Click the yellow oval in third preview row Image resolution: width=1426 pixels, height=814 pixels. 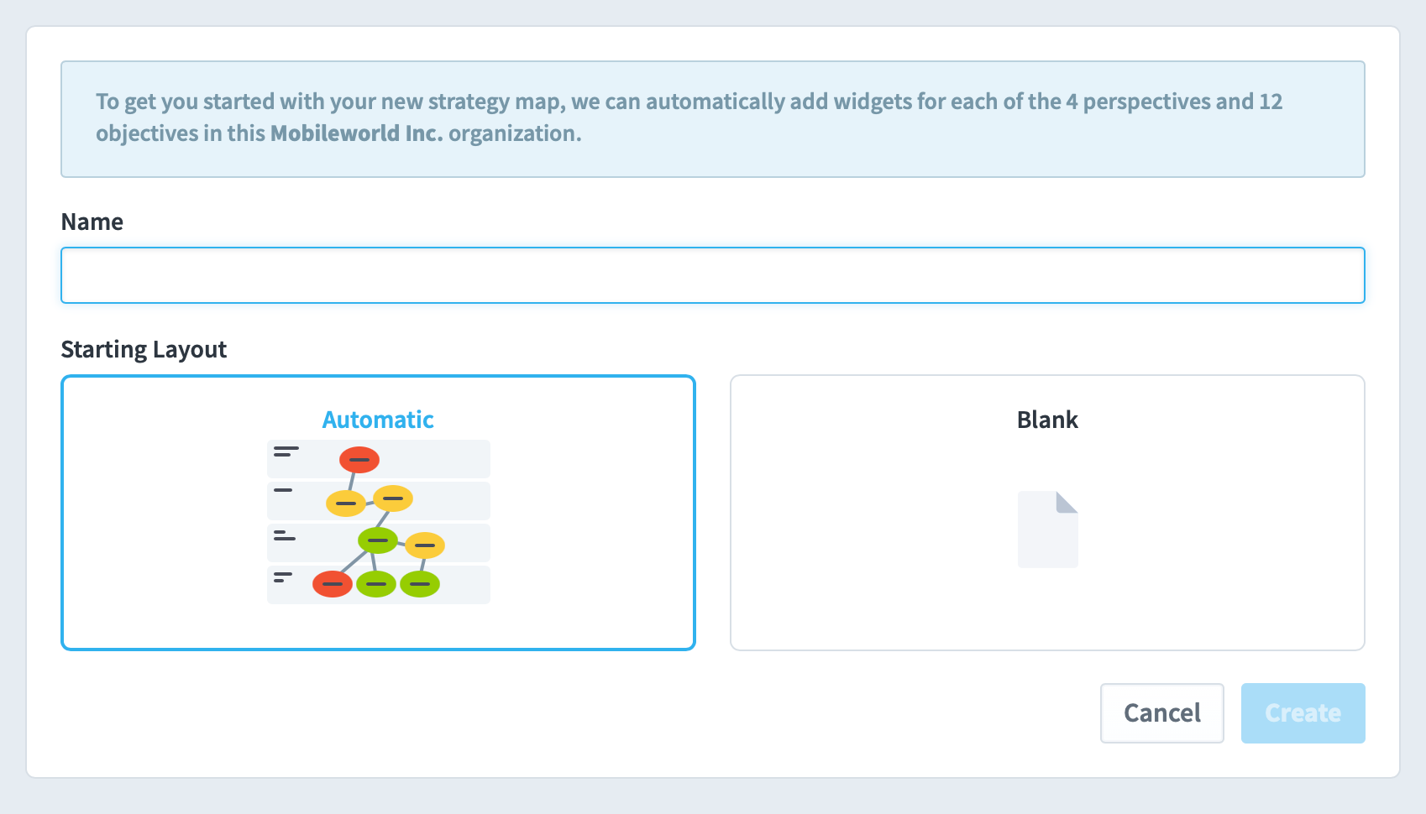pyautogui.click(x=425, y=545)
